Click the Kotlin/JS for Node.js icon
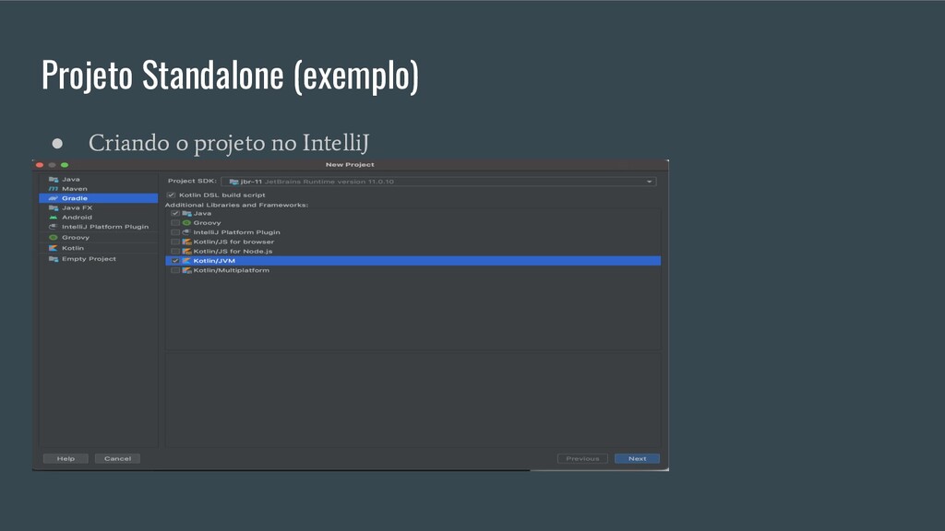945x531 pixels. tap(186, 251)
